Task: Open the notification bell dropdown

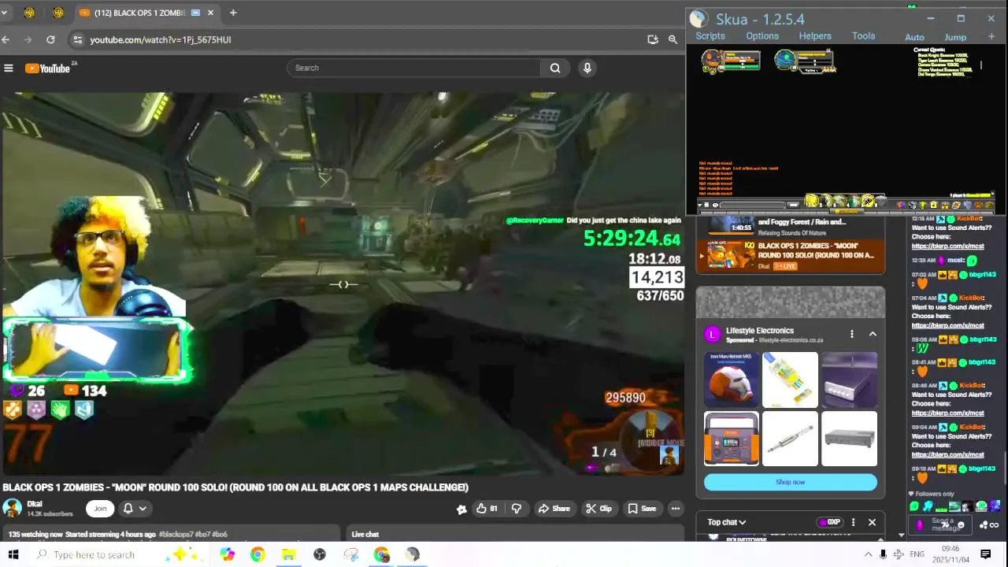Action: point(135,509)
